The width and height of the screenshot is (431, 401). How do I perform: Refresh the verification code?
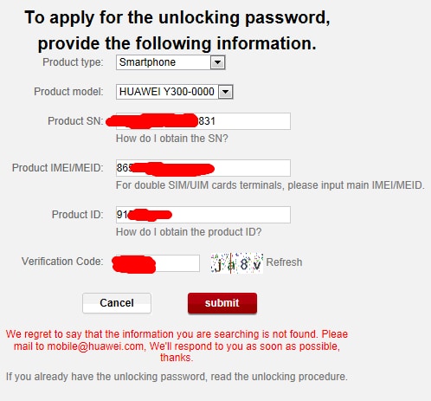284,262
